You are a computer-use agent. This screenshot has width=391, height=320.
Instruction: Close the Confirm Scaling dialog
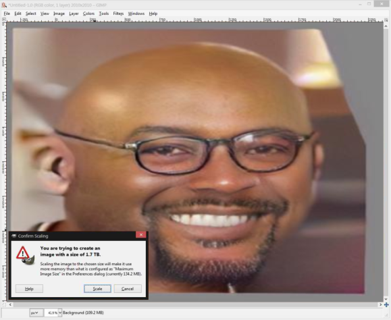coord(141,235)
